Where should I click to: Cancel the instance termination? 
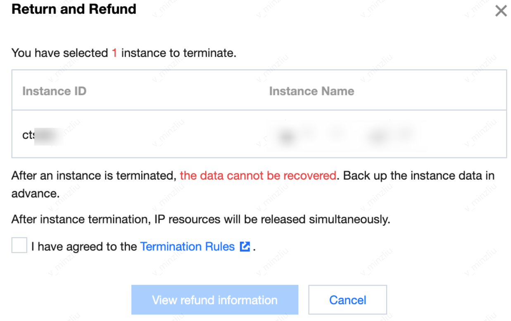(x=347, y=299)
